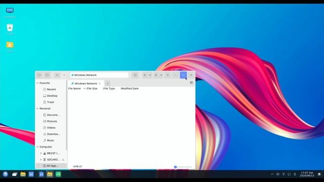Open Music in the sidebar

tap(51, 141)
